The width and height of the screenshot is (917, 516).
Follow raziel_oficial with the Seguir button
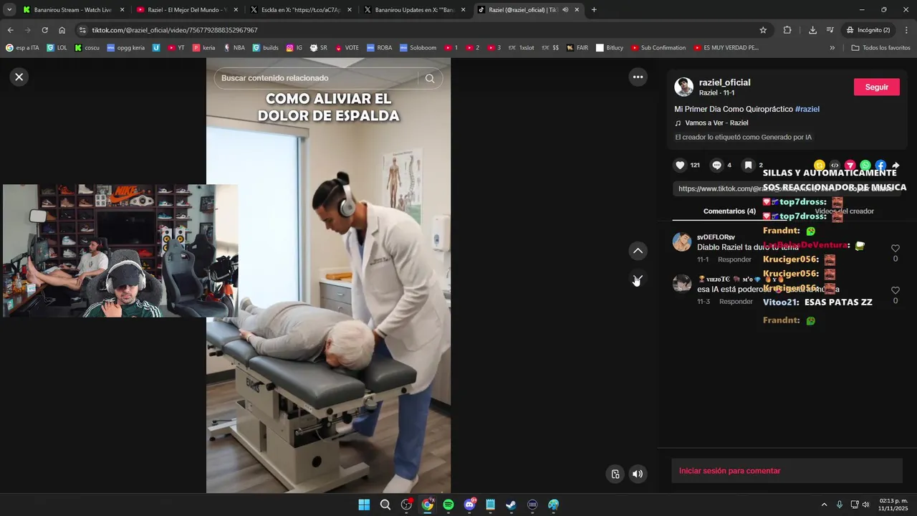pyautogui.click(x=877, y=87)
